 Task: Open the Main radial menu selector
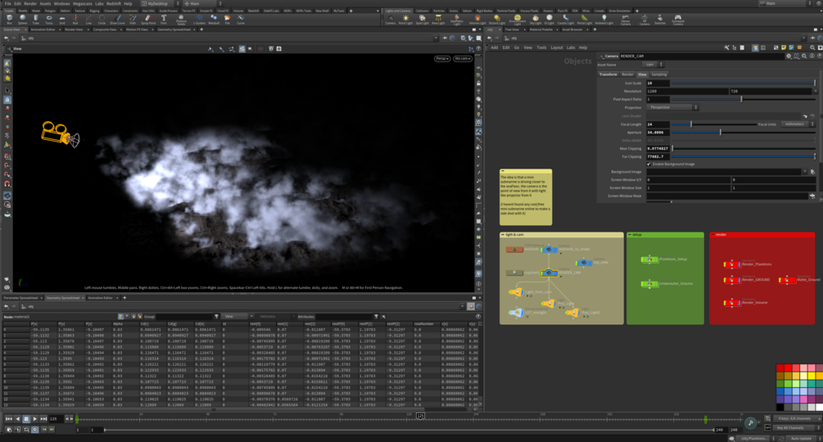pos(201,3)
